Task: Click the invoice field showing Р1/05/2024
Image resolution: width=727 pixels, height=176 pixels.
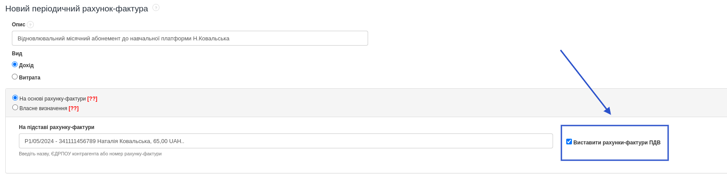Action: tap(286, 141)
